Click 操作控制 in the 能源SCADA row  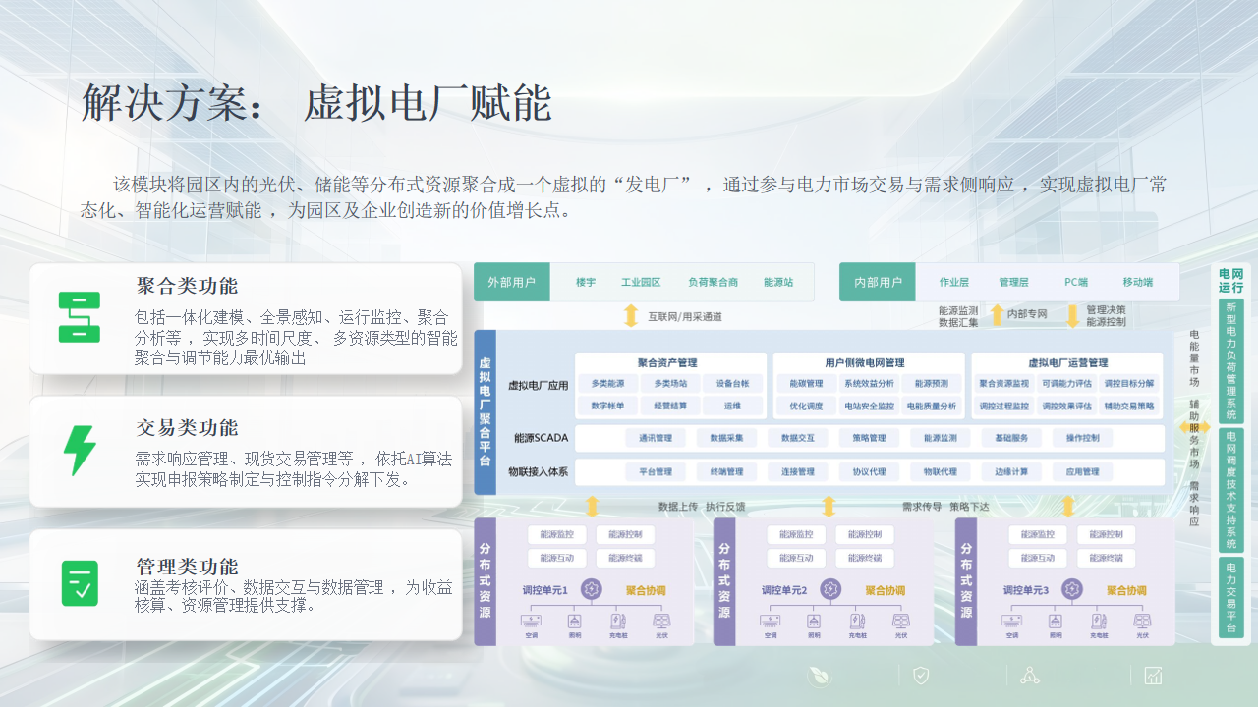point(1082,438)
